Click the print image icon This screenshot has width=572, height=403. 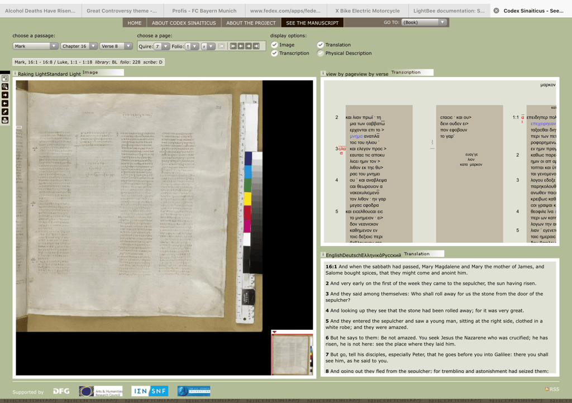[4, 120]
